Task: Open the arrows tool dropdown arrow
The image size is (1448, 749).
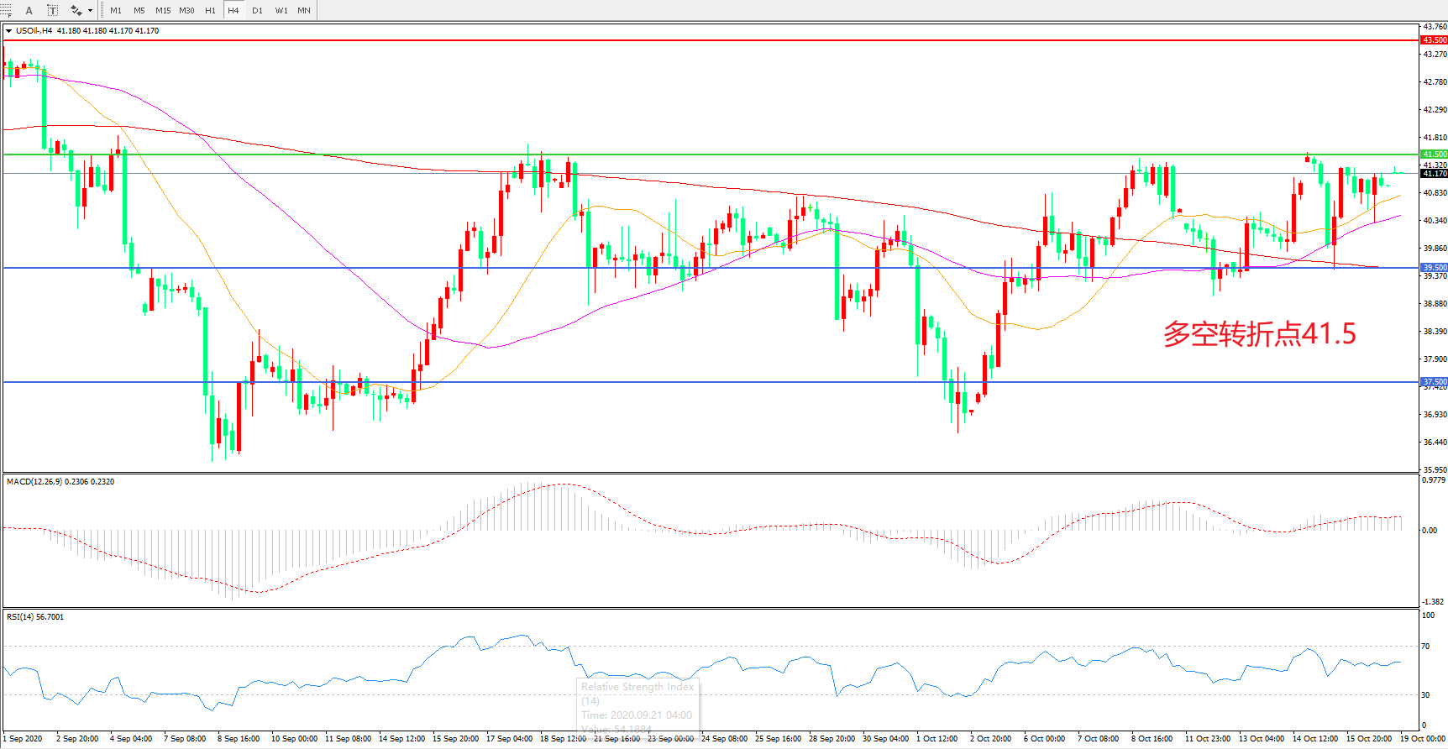Action: (90, 11)
